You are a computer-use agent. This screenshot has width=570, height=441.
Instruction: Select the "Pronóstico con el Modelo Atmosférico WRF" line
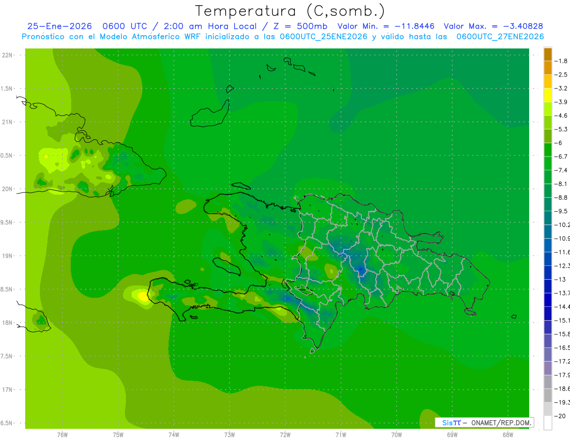[x=112, y=37]
